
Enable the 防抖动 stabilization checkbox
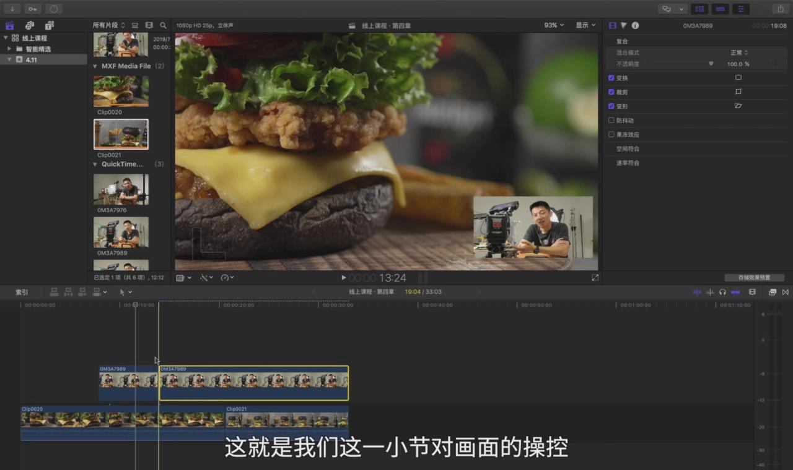point(611,121)
